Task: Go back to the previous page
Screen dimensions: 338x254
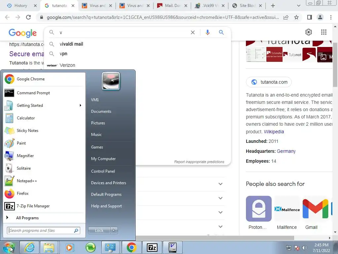Action: [x=7, y=17]
